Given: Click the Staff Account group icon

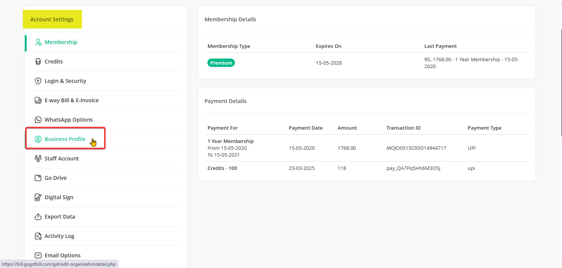Looking at the screenshot, I should coord(38,159).
